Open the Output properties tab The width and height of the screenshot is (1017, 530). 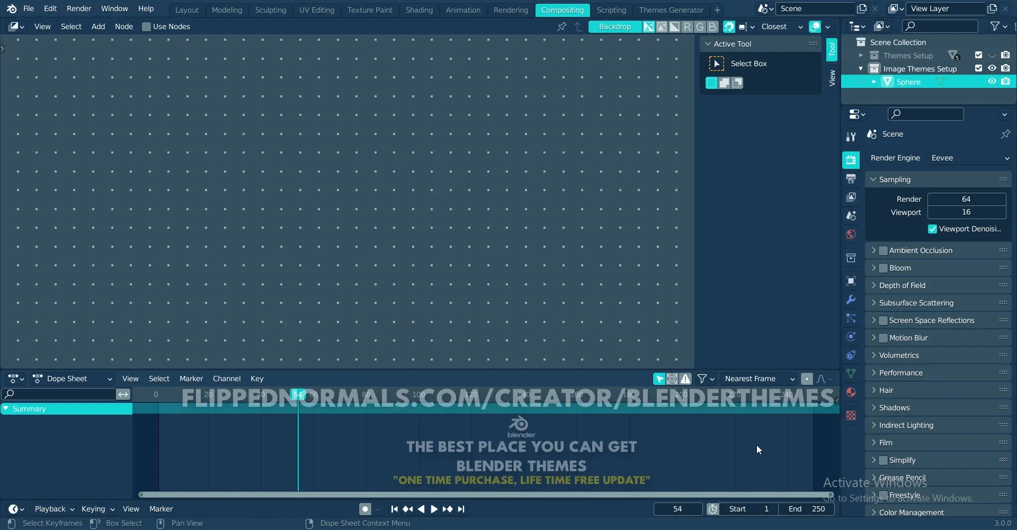pos(851,179)
